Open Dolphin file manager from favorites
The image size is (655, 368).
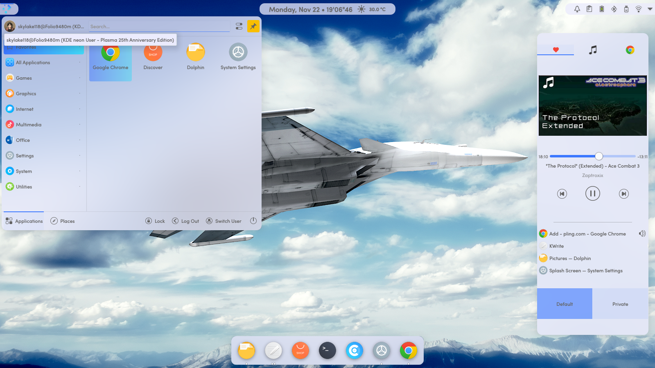click(196, 57)
